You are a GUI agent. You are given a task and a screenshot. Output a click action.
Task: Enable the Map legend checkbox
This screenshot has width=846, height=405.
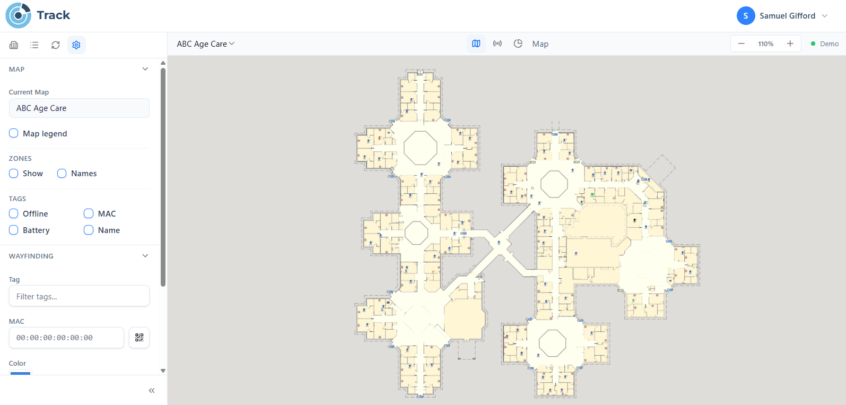(x=14, y=133)
